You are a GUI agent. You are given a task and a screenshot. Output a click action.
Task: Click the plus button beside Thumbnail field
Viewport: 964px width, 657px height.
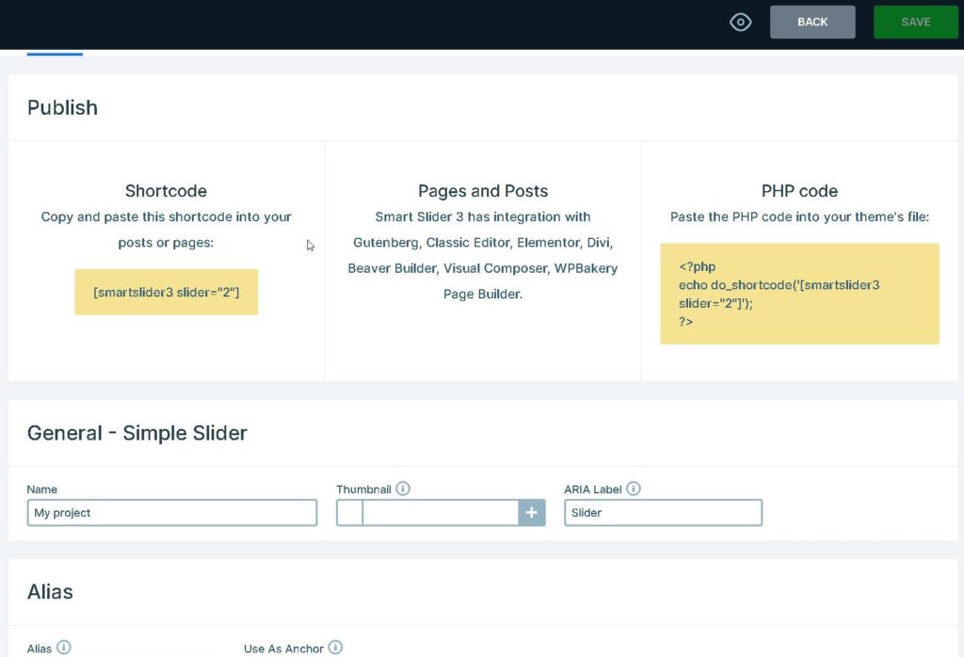[532, 513]
